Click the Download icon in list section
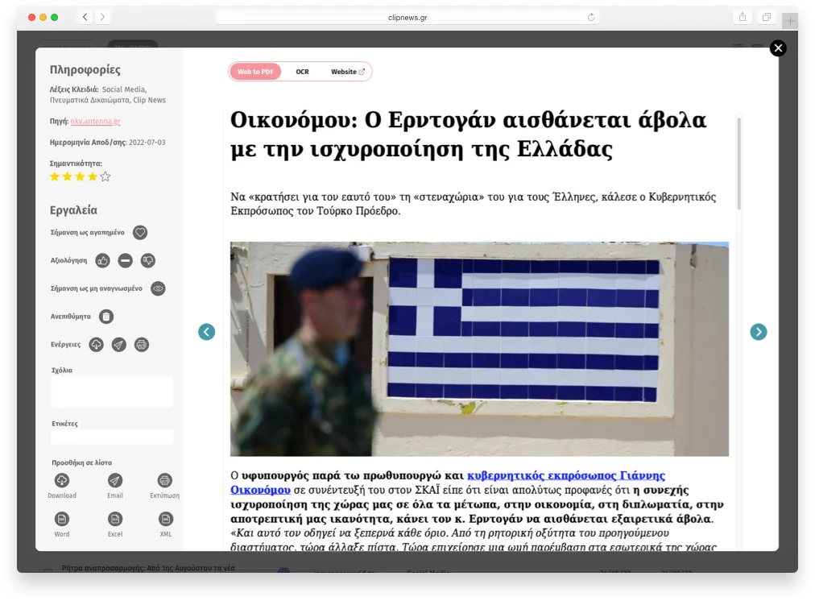 (x=62, y=480)
